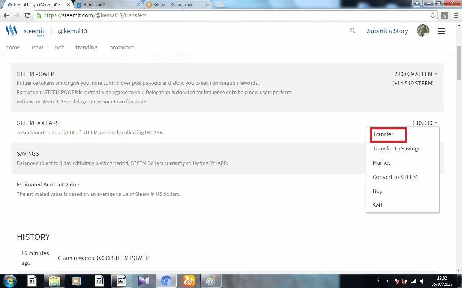The width and height of the screenshot is (462, 288).
Task: Click the S extension icon in the toolbar
Action: coord(444,15)
